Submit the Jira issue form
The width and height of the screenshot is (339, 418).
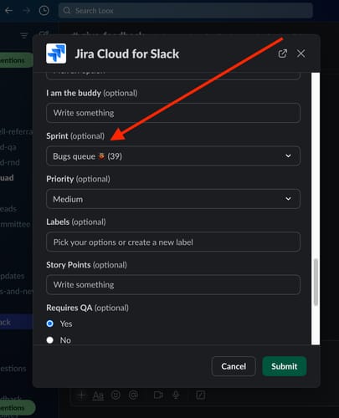[285, 366]
